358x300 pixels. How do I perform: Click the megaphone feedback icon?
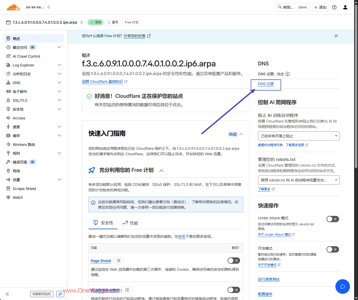[60, 294]
